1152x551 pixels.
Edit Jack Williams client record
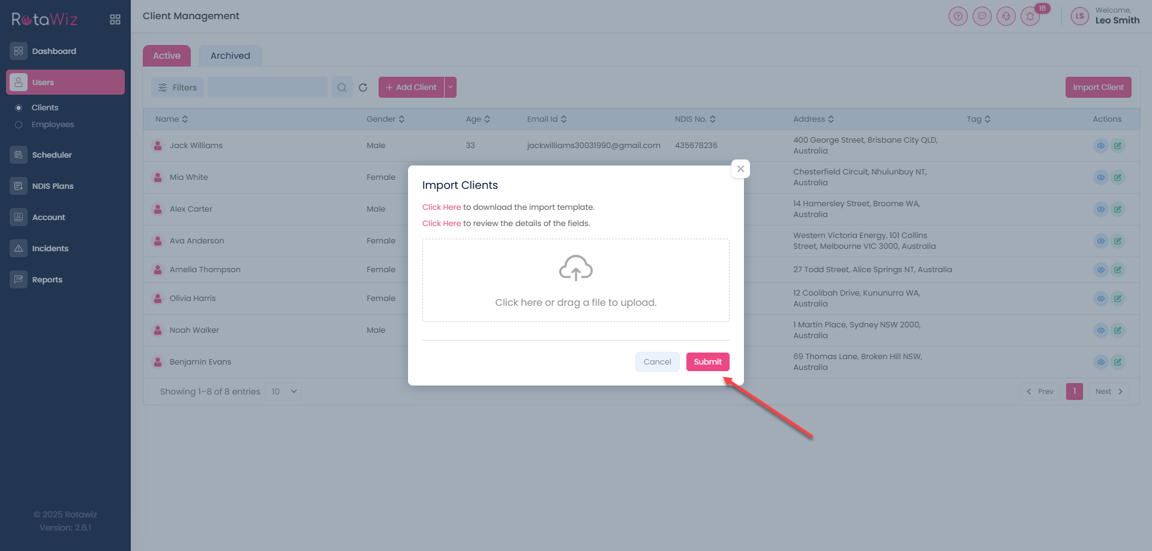pyautogui.click(x=1117, y=146)
